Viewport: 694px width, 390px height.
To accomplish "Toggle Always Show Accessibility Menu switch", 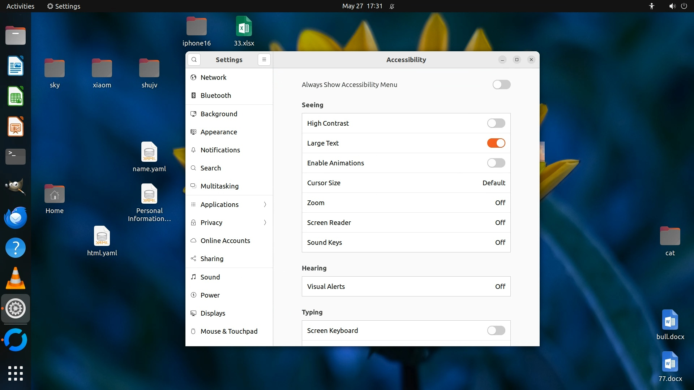I will [x=501, y=84].
